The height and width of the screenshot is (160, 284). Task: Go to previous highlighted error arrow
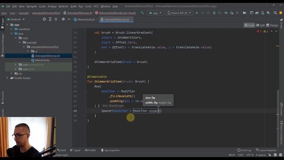coord(272,31)
